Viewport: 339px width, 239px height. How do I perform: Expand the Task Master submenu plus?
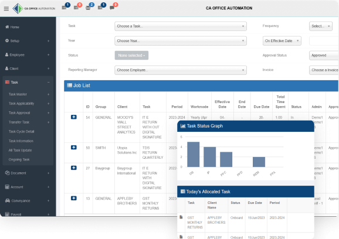point(49,94)
